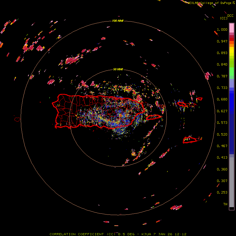Image resolution: width=236 pixels, height=236 pixels.
Task: Select the 0.520 scale value
Action: [x=222, y=135]
